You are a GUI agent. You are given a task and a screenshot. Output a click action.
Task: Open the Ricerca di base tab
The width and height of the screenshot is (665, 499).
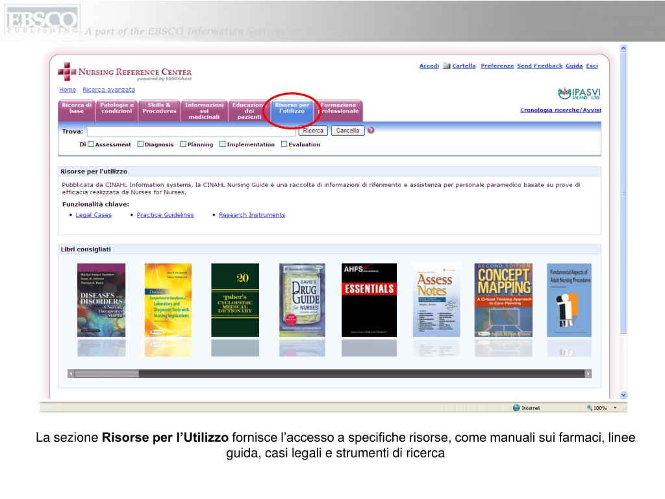77,110
